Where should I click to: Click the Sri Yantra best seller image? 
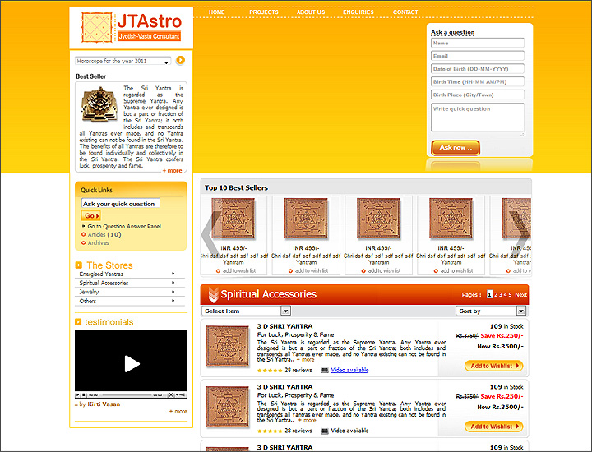99,104
